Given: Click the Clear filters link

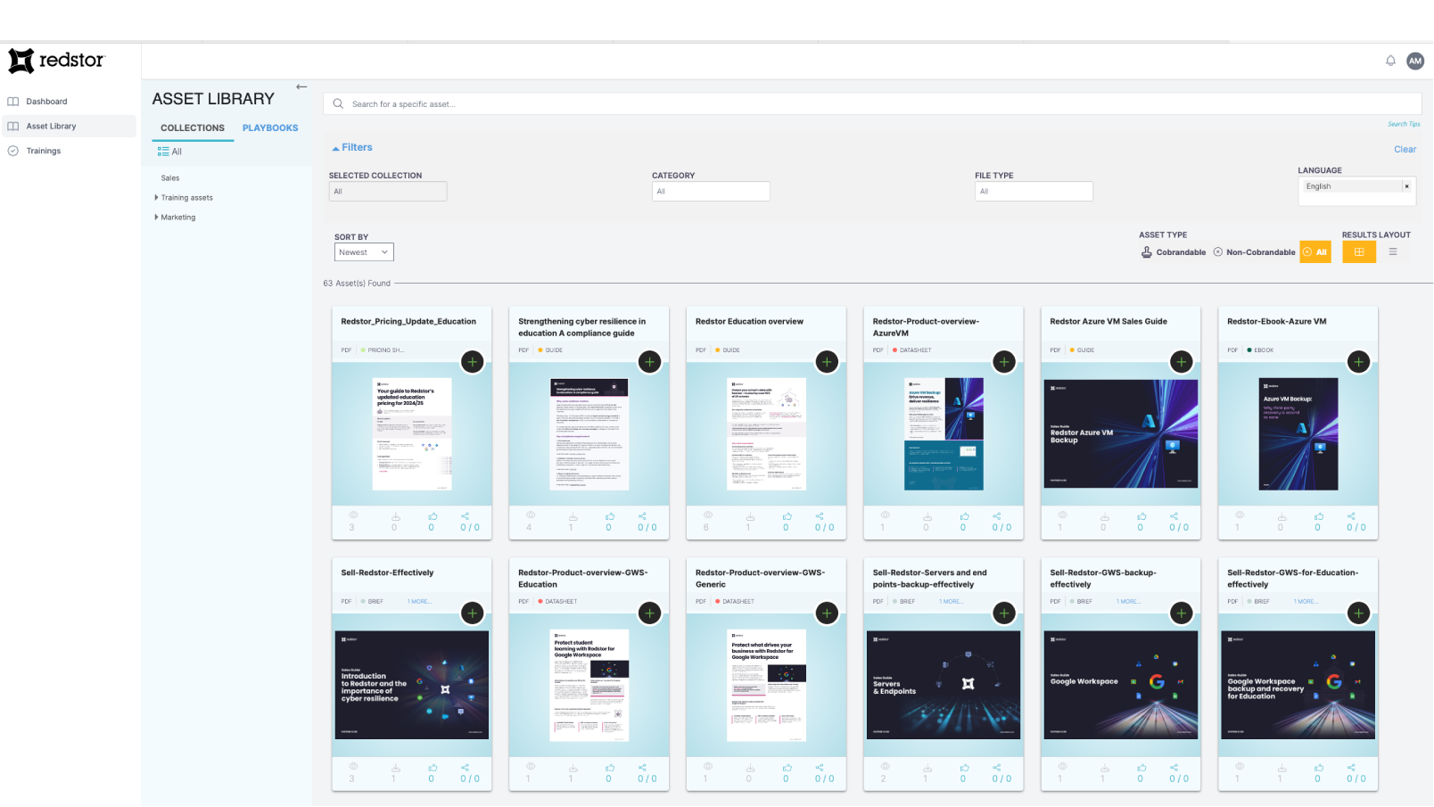Looking at the screenshot, I should pos(1405,150).
